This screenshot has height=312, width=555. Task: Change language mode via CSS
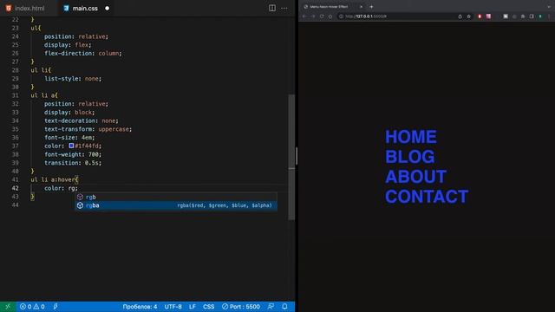tap(208, 306)
